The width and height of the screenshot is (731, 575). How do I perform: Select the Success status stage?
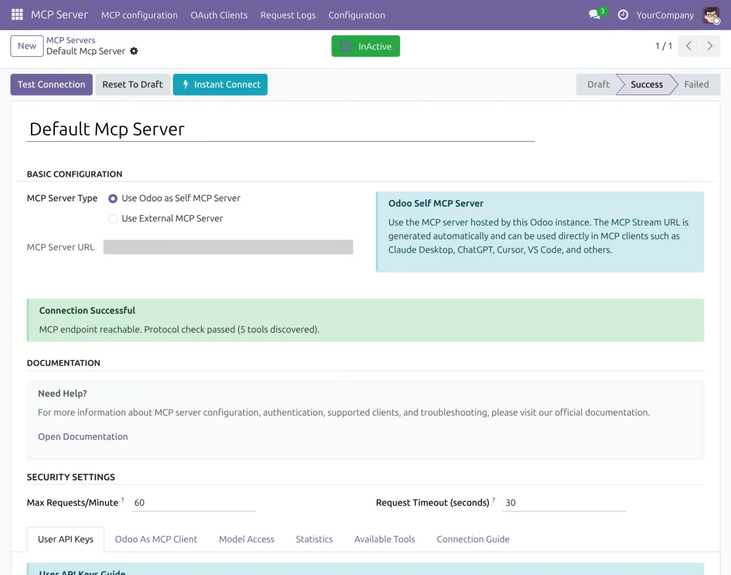point(646,85)
